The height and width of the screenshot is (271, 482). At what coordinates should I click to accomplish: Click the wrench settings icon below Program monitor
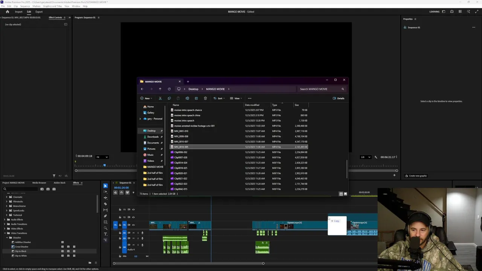(375, 157)
